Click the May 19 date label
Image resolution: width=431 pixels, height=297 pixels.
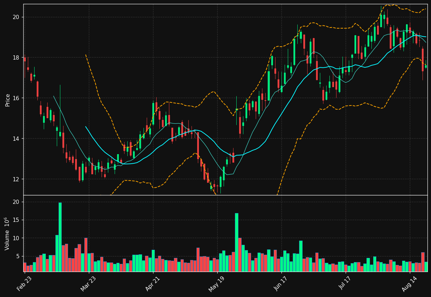(216, 284)
